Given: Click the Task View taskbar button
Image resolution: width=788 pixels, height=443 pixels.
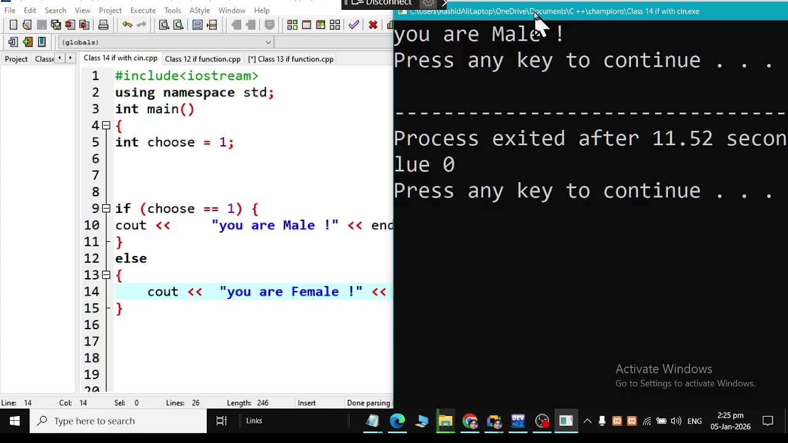Looking at the screenshot, I should point(222,421).
